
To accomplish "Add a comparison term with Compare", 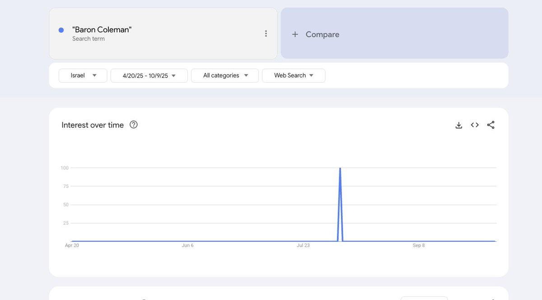I will coord(394,33).
